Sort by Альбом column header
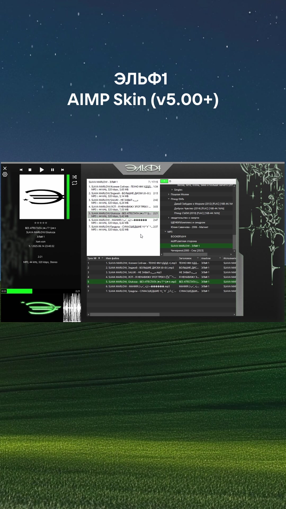The image size is (286, 509). (x=206, y=258)
